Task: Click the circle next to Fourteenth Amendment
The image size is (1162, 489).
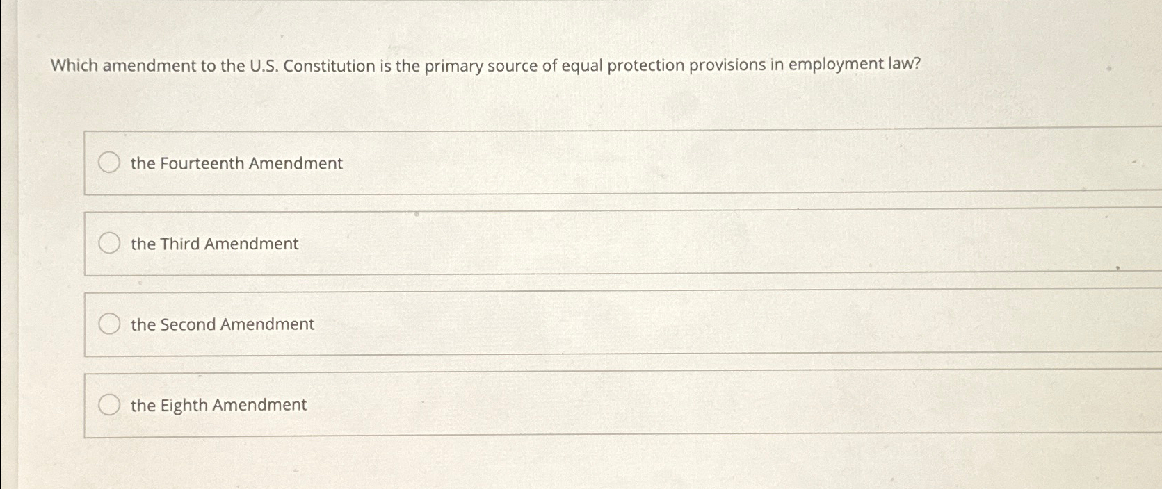Action: coord(109,163)
